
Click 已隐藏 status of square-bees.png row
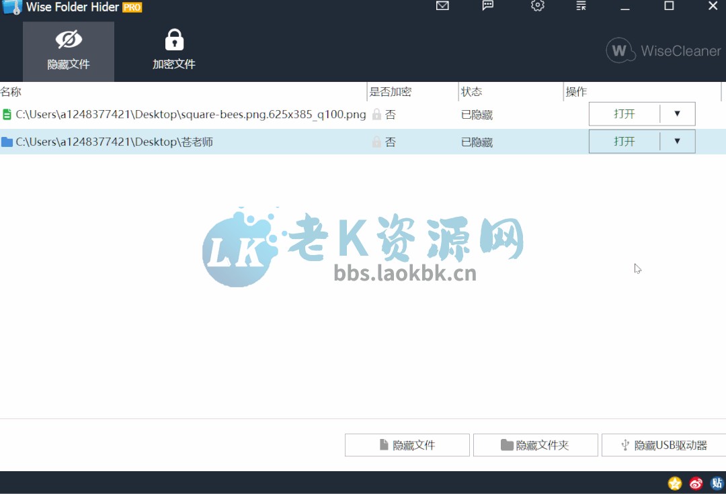click(x=477, y=115)
